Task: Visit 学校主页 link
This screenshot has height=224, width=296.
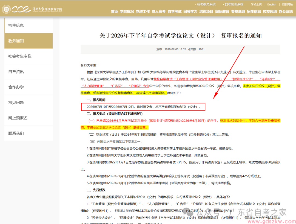Action: click(256, 4)
